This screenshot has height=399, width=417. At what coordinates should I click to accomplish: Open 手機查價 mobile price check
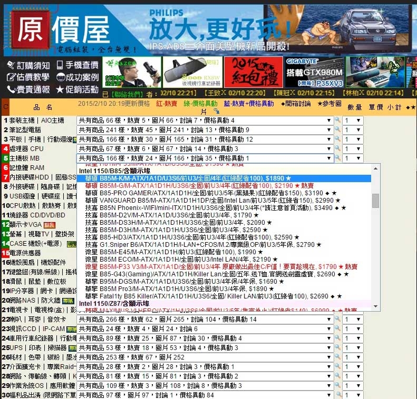point(77,65)
